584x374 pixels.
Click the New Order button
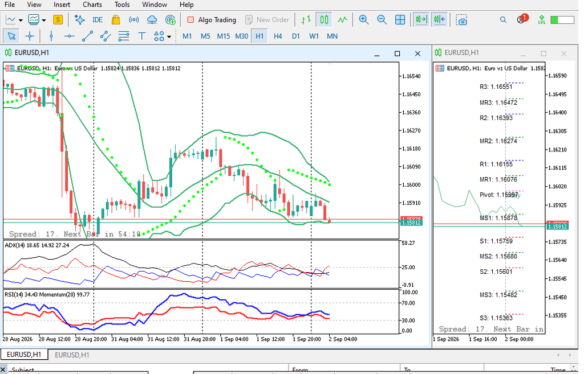tap(267, 20)
